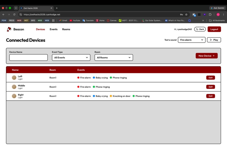The height and width of the screenshot is (147, 227).
Task: Go back with the browser back arrow
Action: (3, 14)
